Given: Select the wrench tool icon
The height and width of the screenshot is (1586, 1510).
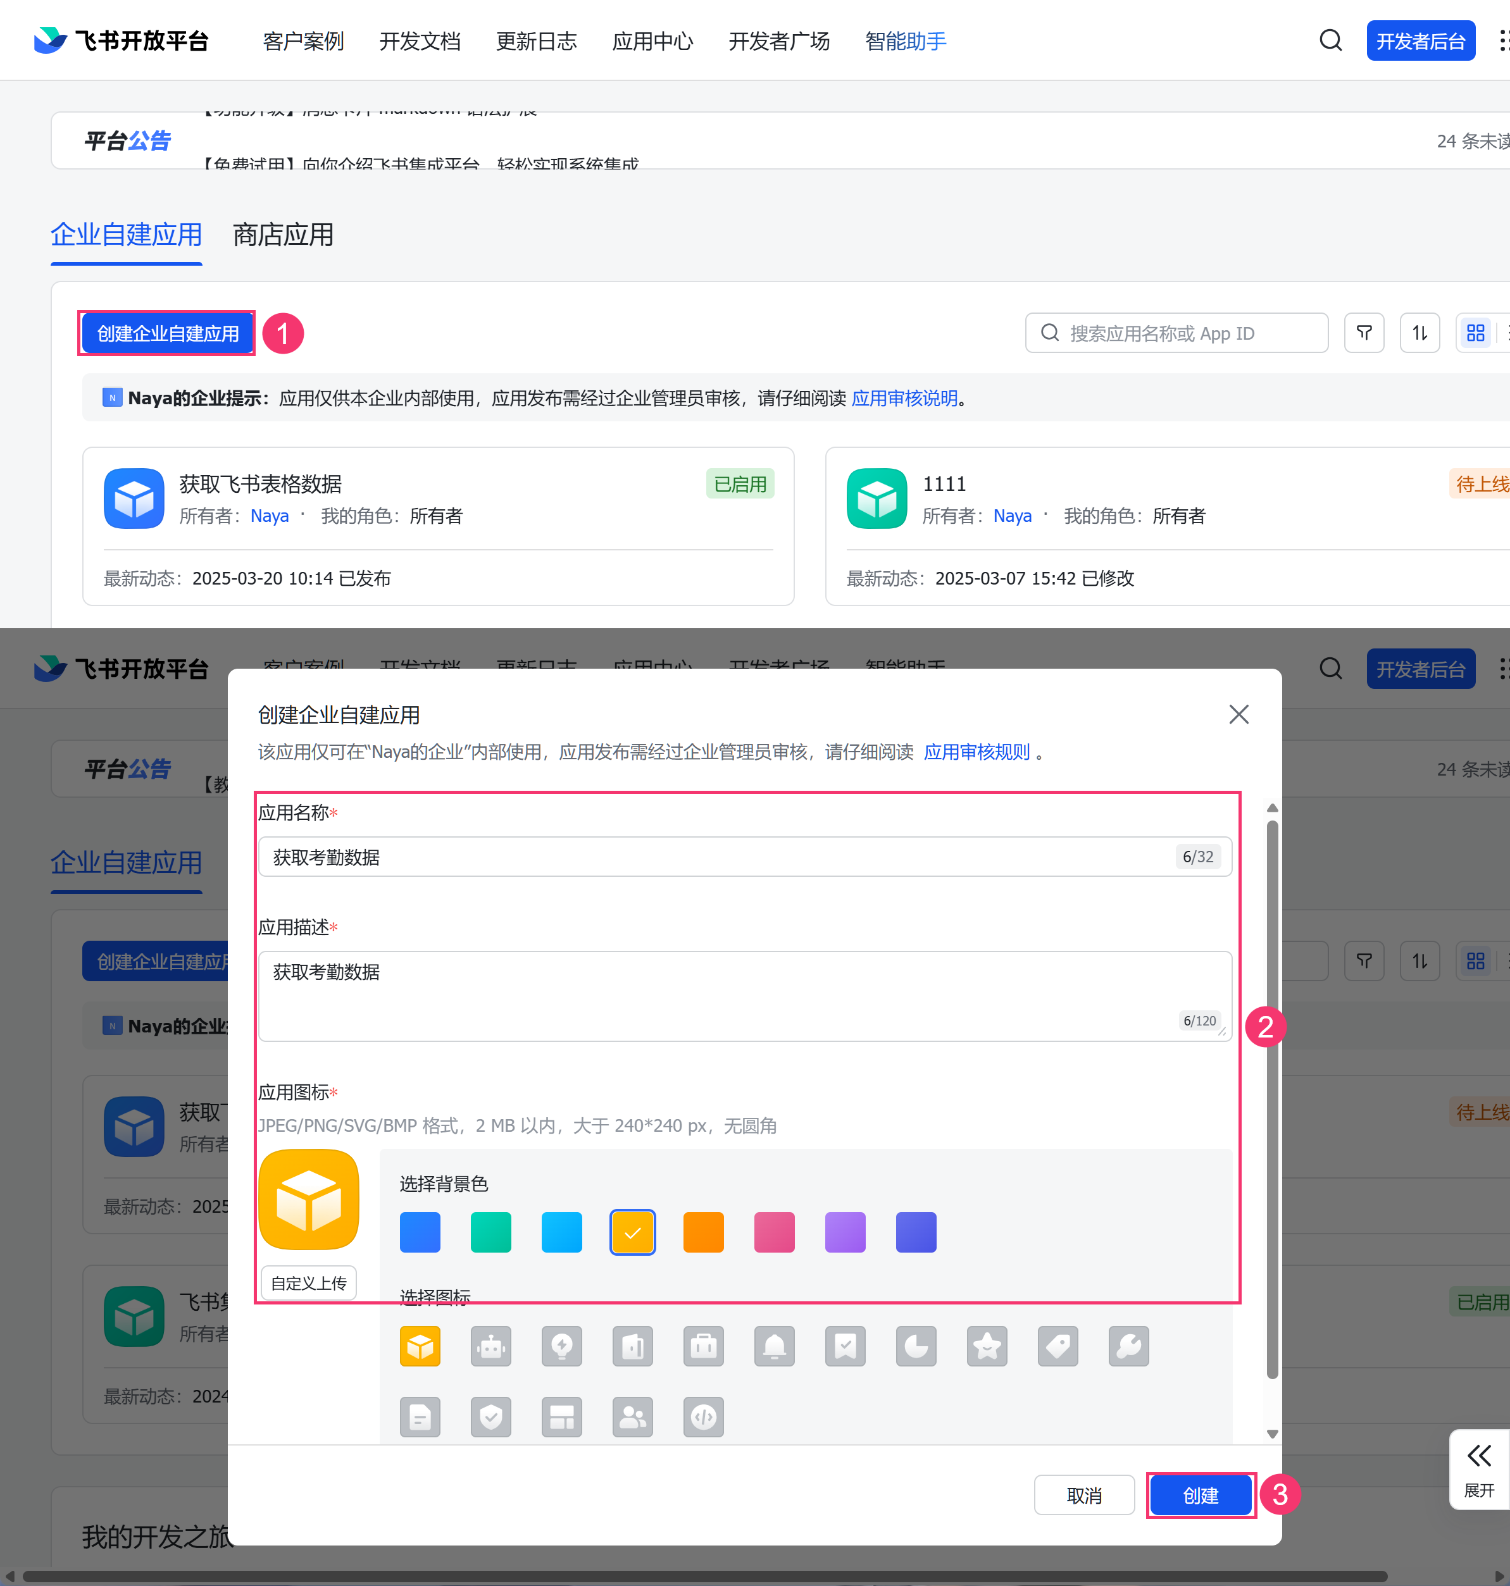Looking at the screenshot, I should tap(1128, 1346).
